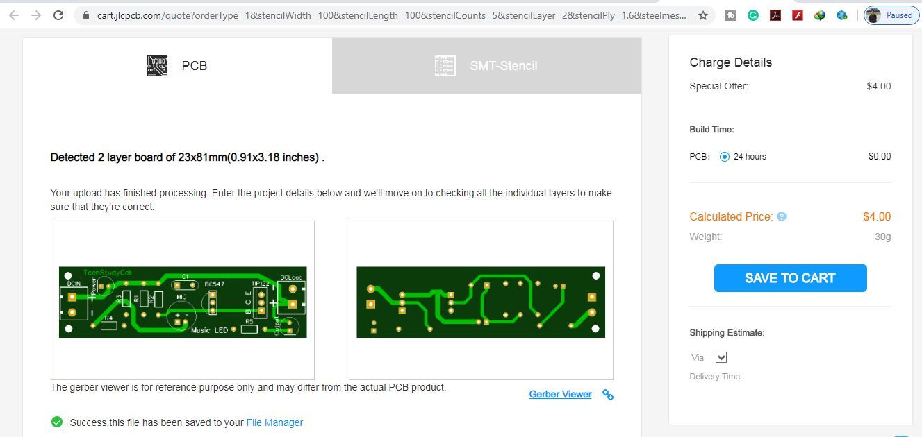
Task: Click the Calculated Price help icon
Action: pos(782,216)
